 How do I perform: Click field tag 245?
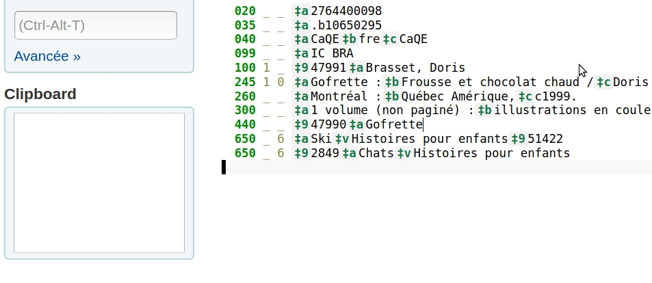click(246, 82)
